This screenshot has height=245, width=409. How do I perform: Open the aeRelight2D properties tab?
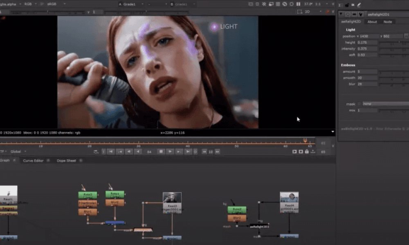pyautogui.click(x=351, y=22)
